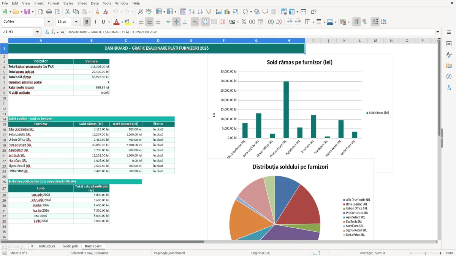Viewport: 456px width, 256px height.
Task: Insert a comment
Action: pos(265,12)
